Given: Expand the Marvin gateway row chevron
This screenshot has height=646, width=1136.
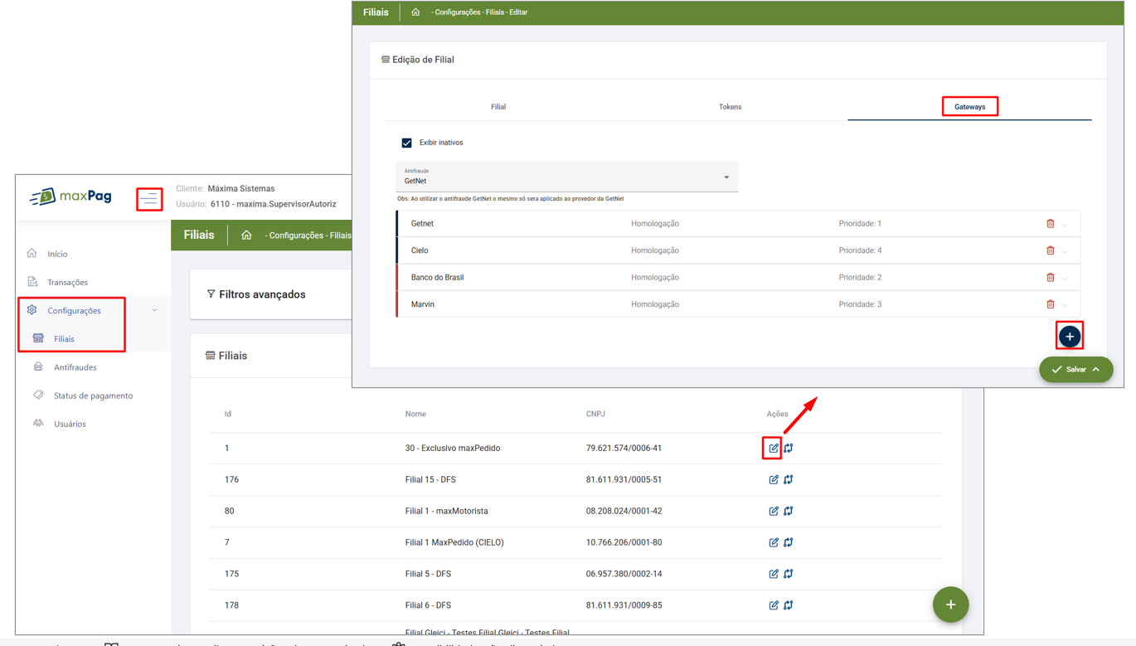Looking at the screenshot, I should [1066, 305].
